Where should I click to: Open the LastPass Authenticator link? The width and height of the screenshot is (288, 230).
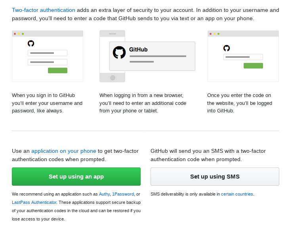(34, 202)
